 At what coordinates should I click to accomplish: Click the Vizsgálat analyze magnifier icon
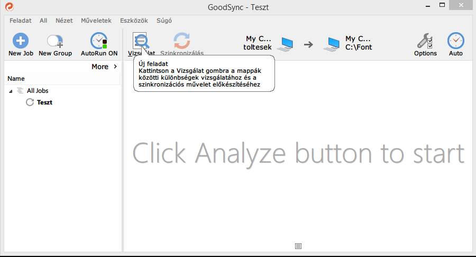pos(141,41)
